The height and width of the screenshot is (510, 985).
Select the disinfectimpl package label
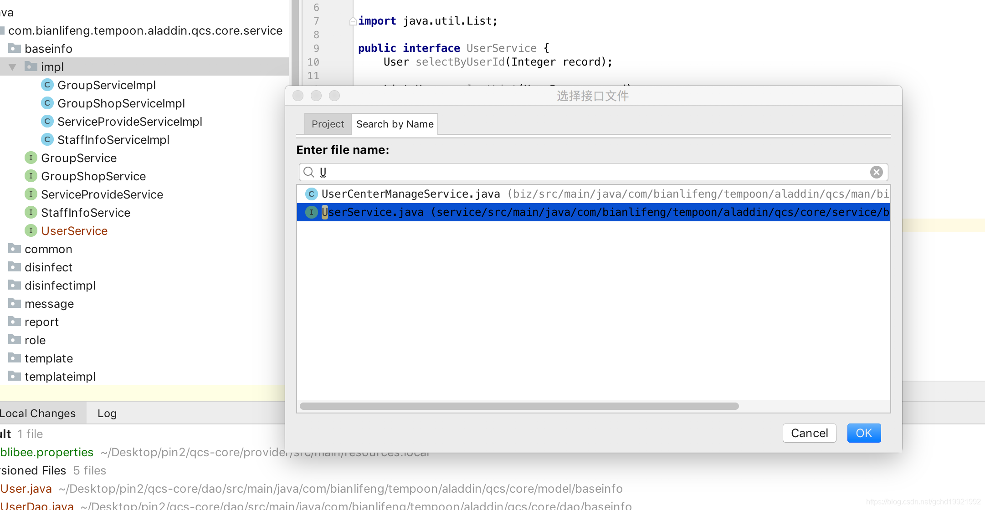[60, 286]
